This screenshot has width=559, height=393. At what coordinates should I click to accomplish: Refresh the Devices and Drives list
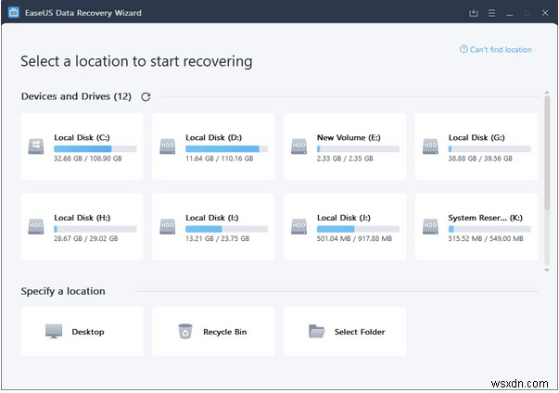pos(146,97)
